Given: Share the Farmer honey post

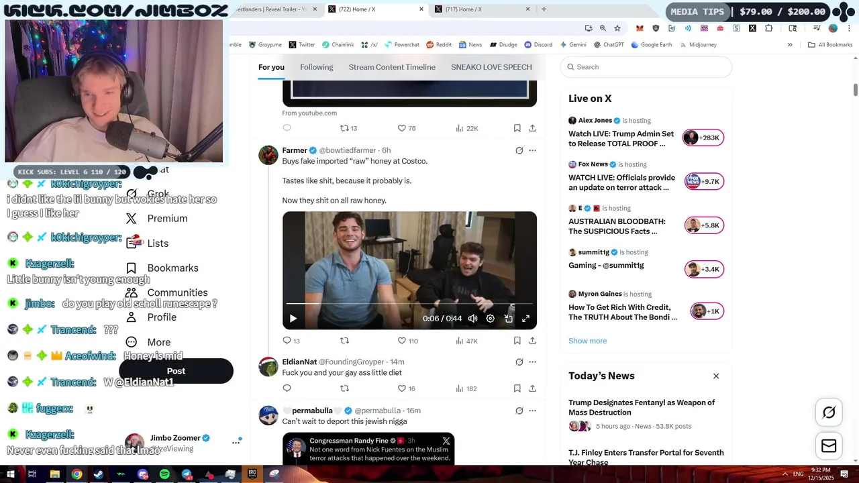Looking at the screenshot, I should (x=532, y=341).
